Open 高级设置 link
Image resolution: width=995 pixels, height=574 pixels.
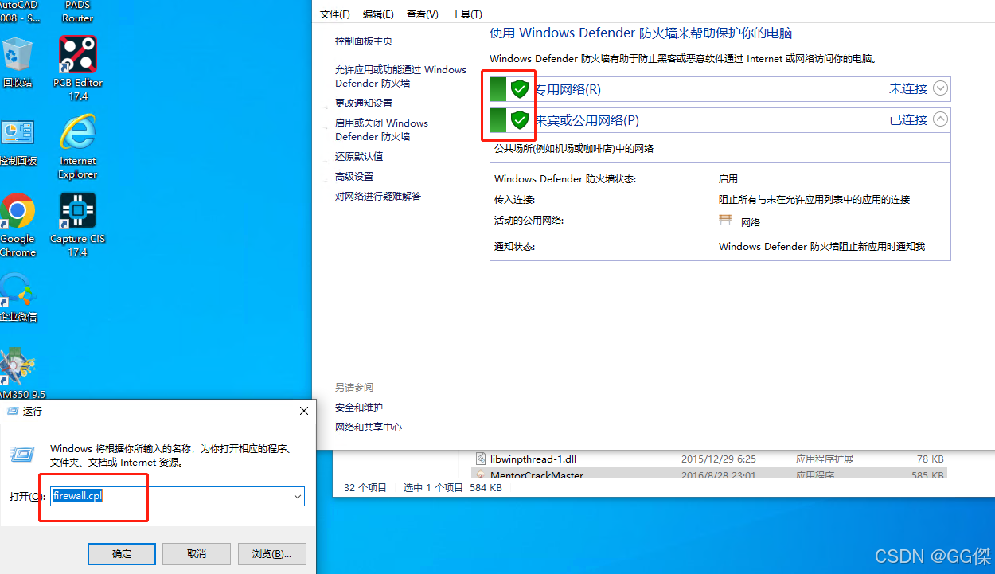click(x=354, y=176)
